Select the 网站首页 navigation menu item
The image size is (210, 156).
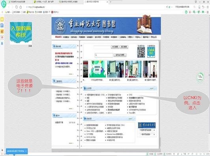tap(58, 37)
